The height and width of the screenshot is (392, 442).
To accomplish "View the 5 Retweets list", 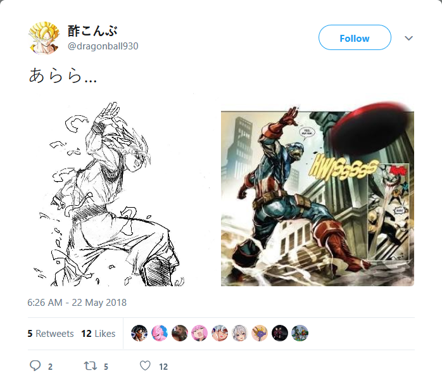I will [x=51, y=334].
